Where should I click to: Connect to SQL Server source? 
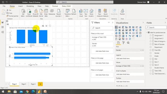point(41,13)
